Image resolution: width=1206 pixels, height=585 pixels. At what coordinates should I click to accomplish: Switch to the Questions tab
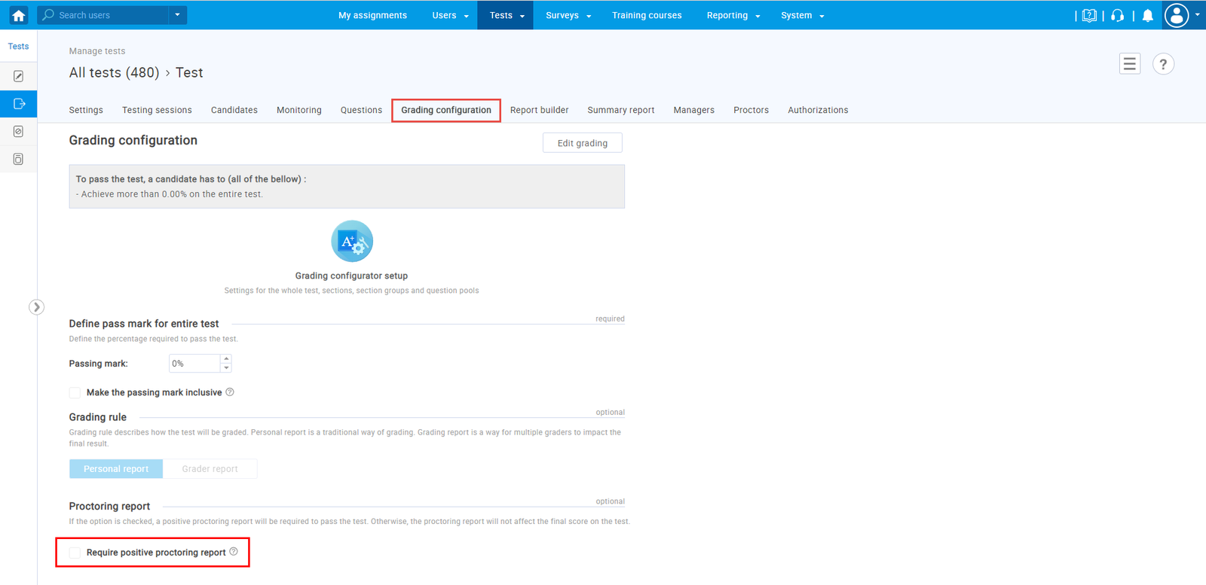pyautogui.click(x=361, y=110)
